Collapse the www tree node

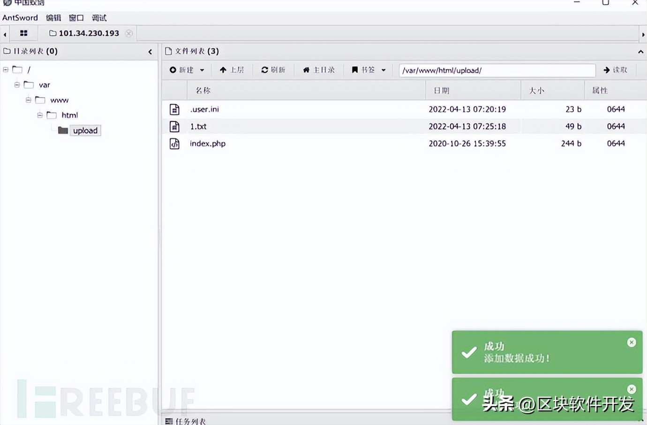[29, 99]
